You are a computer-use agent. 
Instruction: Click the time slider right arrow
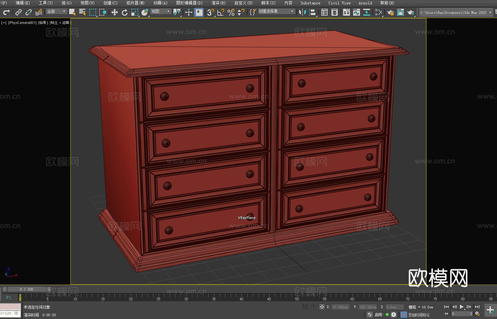pyautogui.click(x=49, y=289)
